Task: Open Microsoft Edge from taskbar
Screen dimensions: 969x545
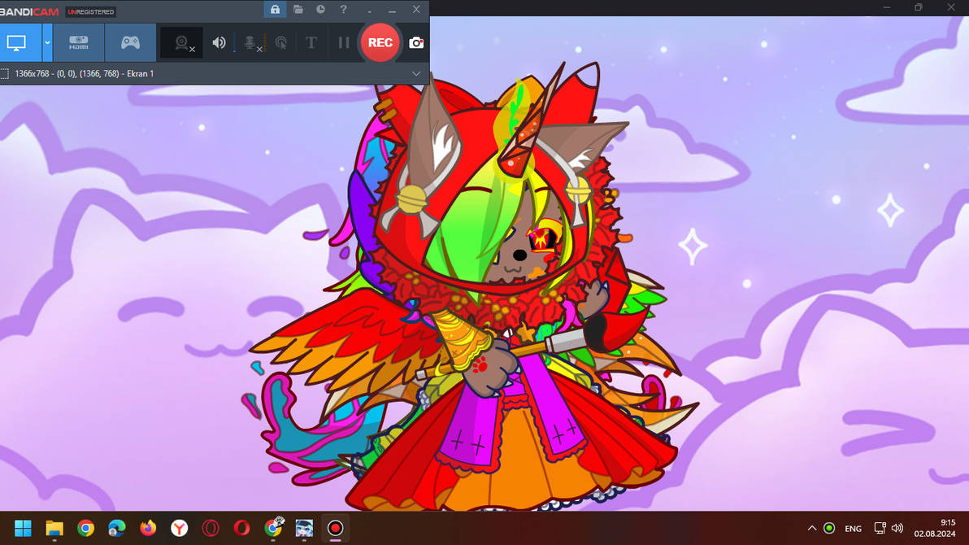Action: coord(117,528)
